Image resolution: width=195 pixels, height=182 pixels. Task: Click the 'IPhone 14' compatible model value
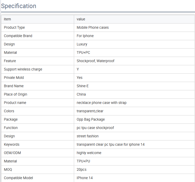point(84,178)
